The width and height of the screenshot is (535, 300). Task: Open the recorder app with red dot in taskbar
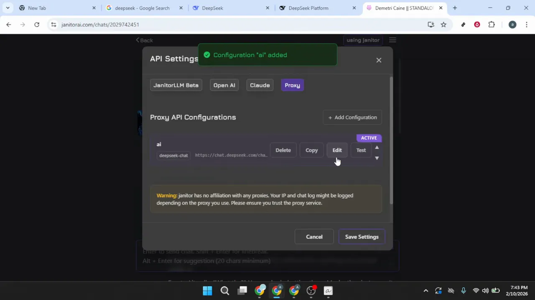click(311, 291)
